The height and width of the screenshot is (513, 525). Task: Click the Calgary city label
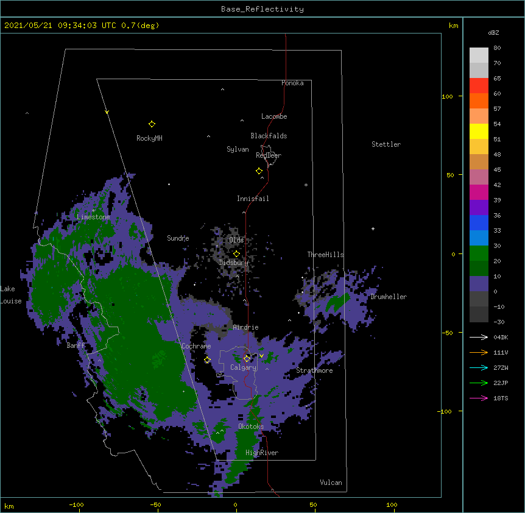point(243,367)
